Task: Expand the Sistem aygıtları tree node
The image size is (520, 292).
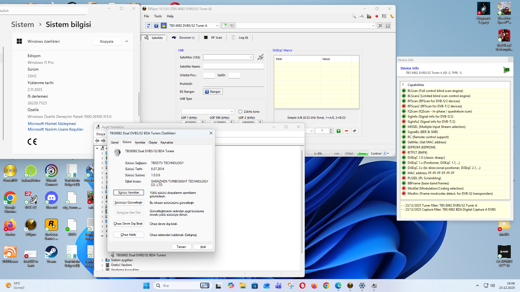Action: coord(102,260)
